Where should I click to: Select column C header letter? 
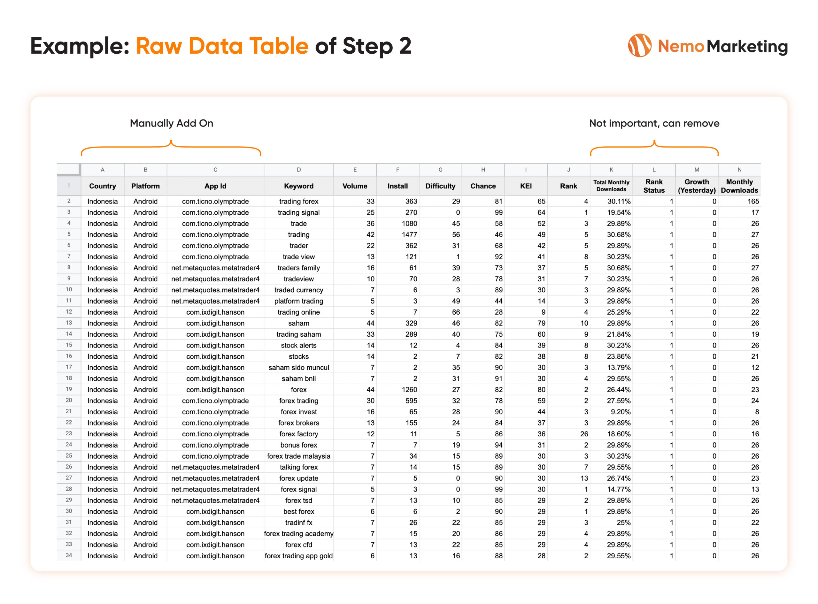(x=215, y=170)
